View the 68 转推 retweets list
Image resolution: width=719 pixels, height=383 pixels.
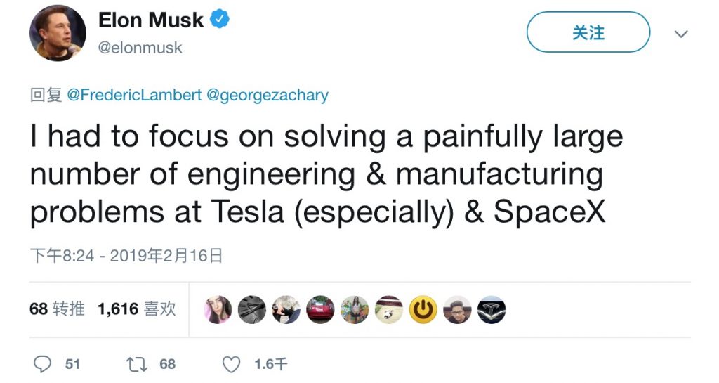[x=57, y=309]
